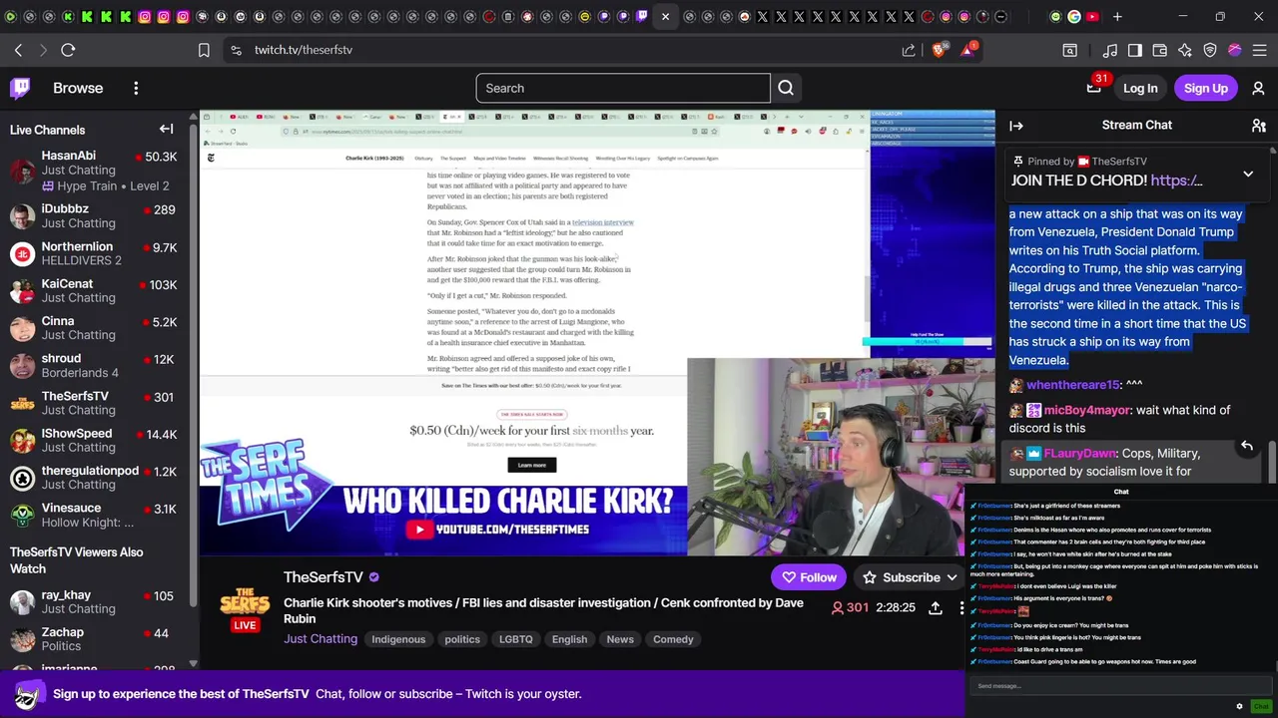This screenshot has width=1278, height=718.
Task: Open IShowSpeed live channel
Action: 95,440
